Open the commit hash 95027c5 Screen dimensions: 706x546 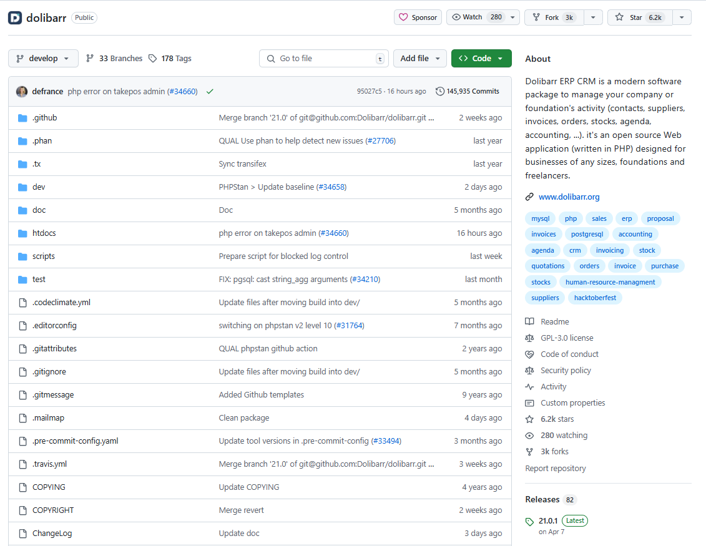click(x=369, y=91)
